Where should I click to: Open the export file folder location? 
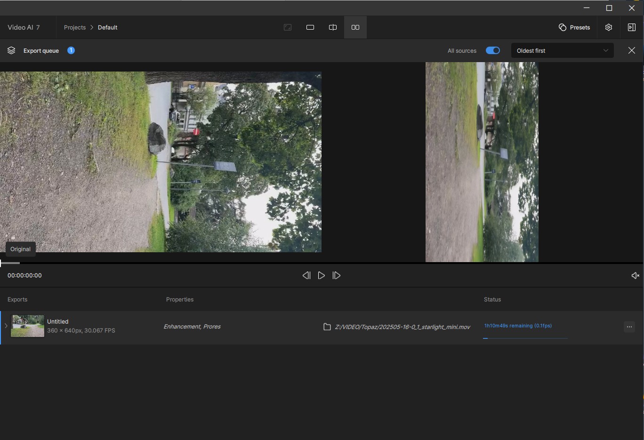328,327
